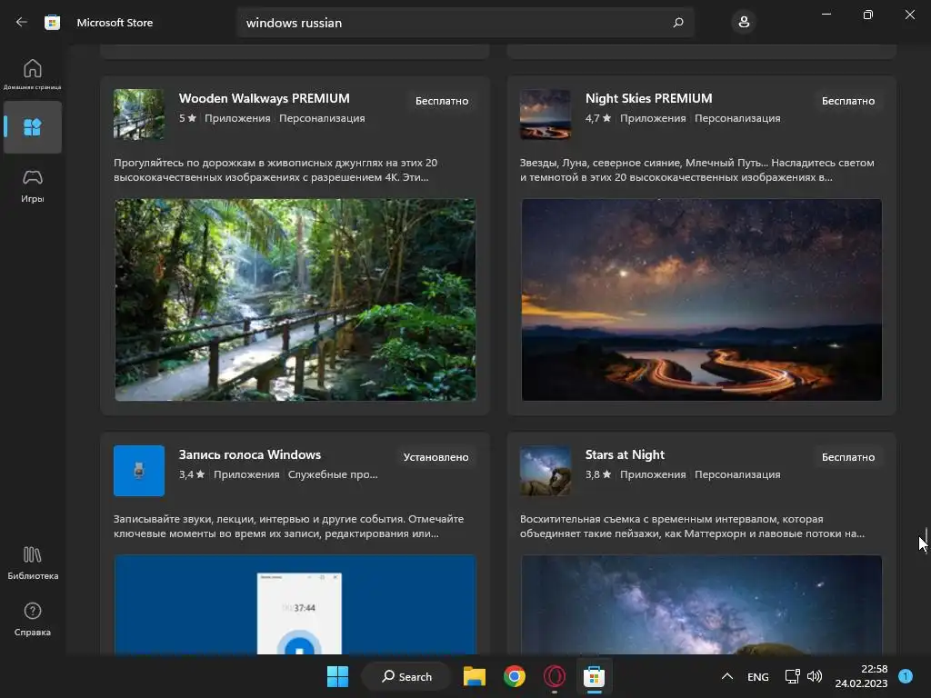The width and height of the screenshot is (931, 698).
Task: Go back with the arrow in title bar
Action: pyautogui.click(x=22, y=22)
